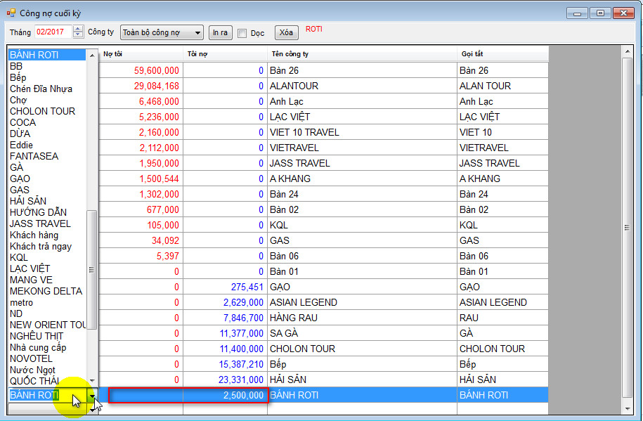This screenshot has height=421, width=643.
Task: Click the 2,500,000 cell in selected row
Action: coord(225,395)
